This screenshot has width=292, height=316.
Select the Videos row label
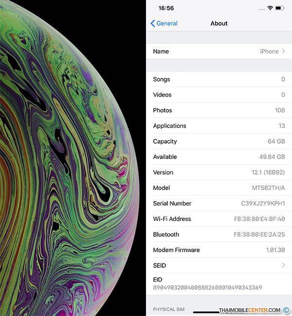click(x=162, y=95)
